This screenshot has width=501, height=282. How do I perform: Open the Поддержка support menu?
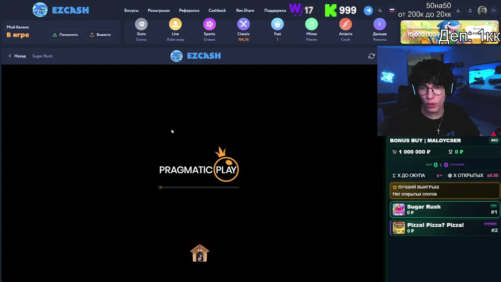275,11
